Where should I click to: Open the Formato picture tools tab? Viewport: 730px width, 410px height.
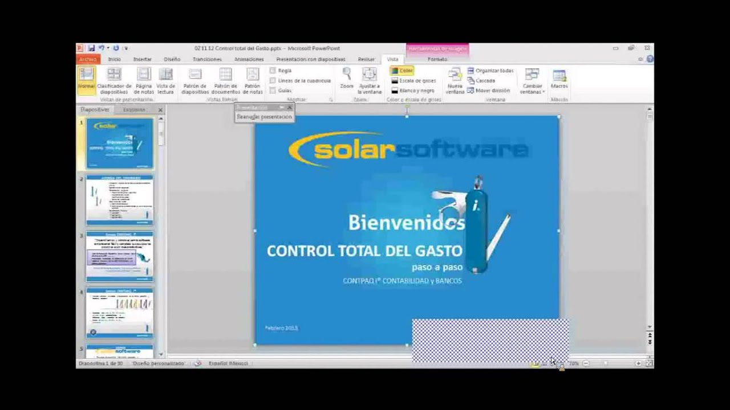pos(437,59)
